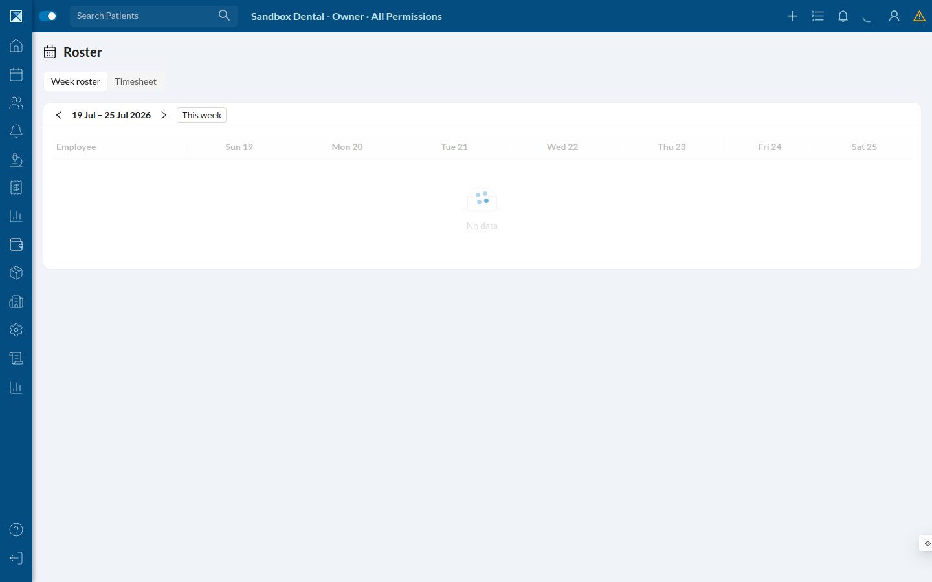Click the Search Patients input field
The image size is (932, 582).
tap(146, 16)
